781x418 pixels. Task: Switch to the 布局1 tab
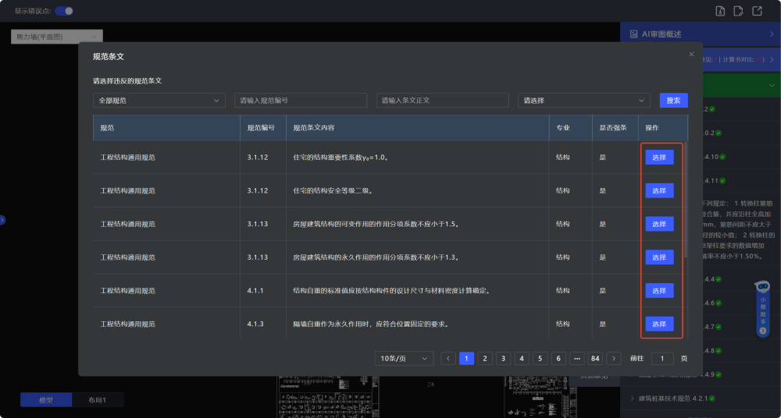[x=98, y=399]
